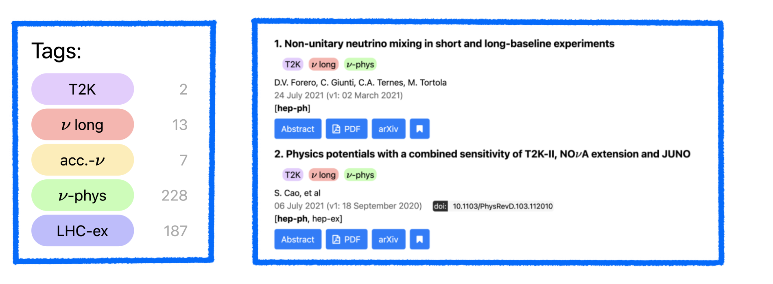Screen dimensions: 773x284
Task: Open arXiv page for the second paper
Action: pyautogui.click(x=389, y=239)
